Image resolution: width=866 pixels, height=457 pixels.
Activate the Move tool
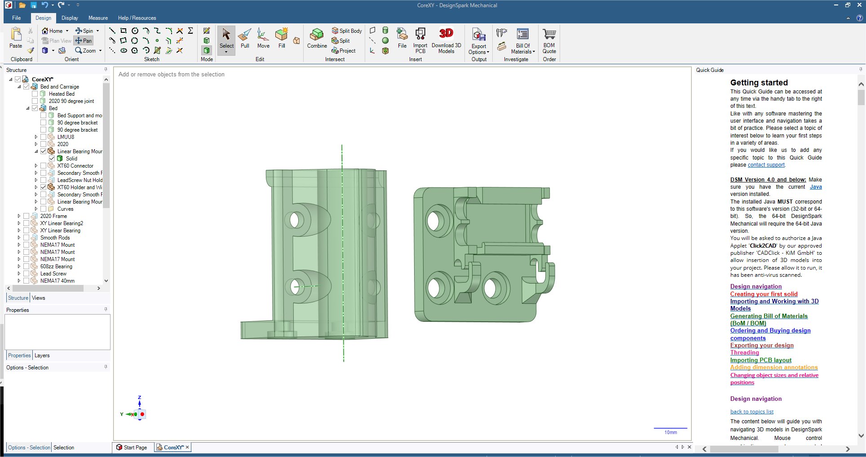point(263,38)
